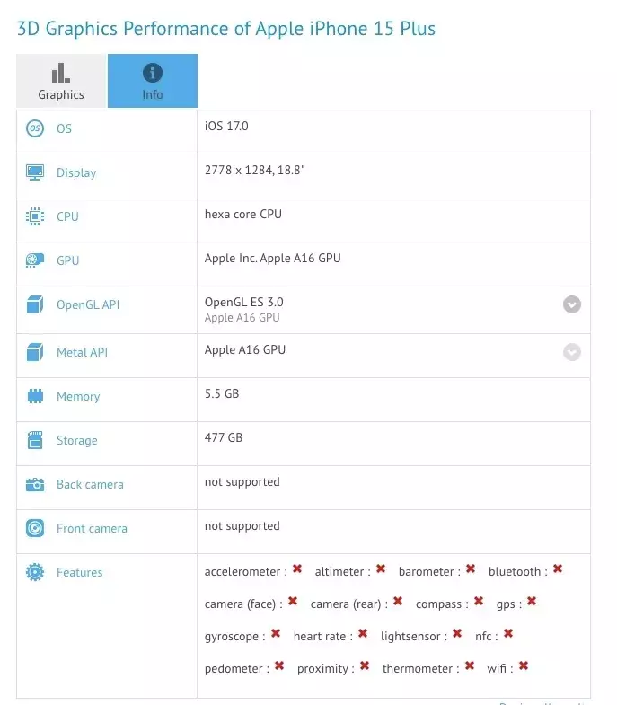The height and width of the screenshot is (705, 617).
Task: Click the Features label
Action: pos(80,573)
